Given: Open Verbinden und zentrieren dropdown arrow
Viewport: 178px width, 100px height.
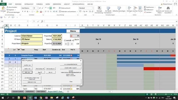Looking at the screenshot, I should 77,11.
